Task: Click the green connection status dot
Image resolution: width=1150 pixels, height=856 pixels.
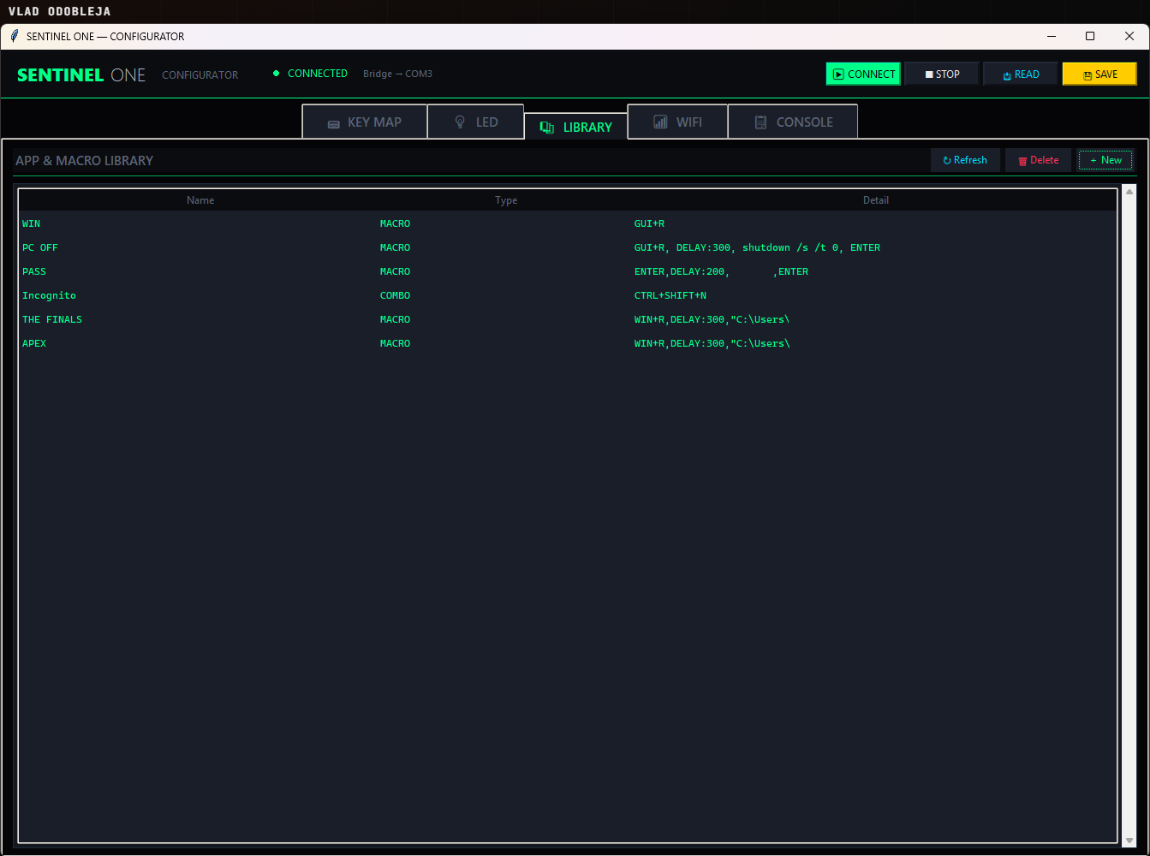Action: pyautogui.click(x=276, y=74)
